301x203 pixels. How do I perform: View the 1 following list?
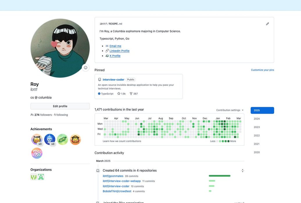[61, 115]
